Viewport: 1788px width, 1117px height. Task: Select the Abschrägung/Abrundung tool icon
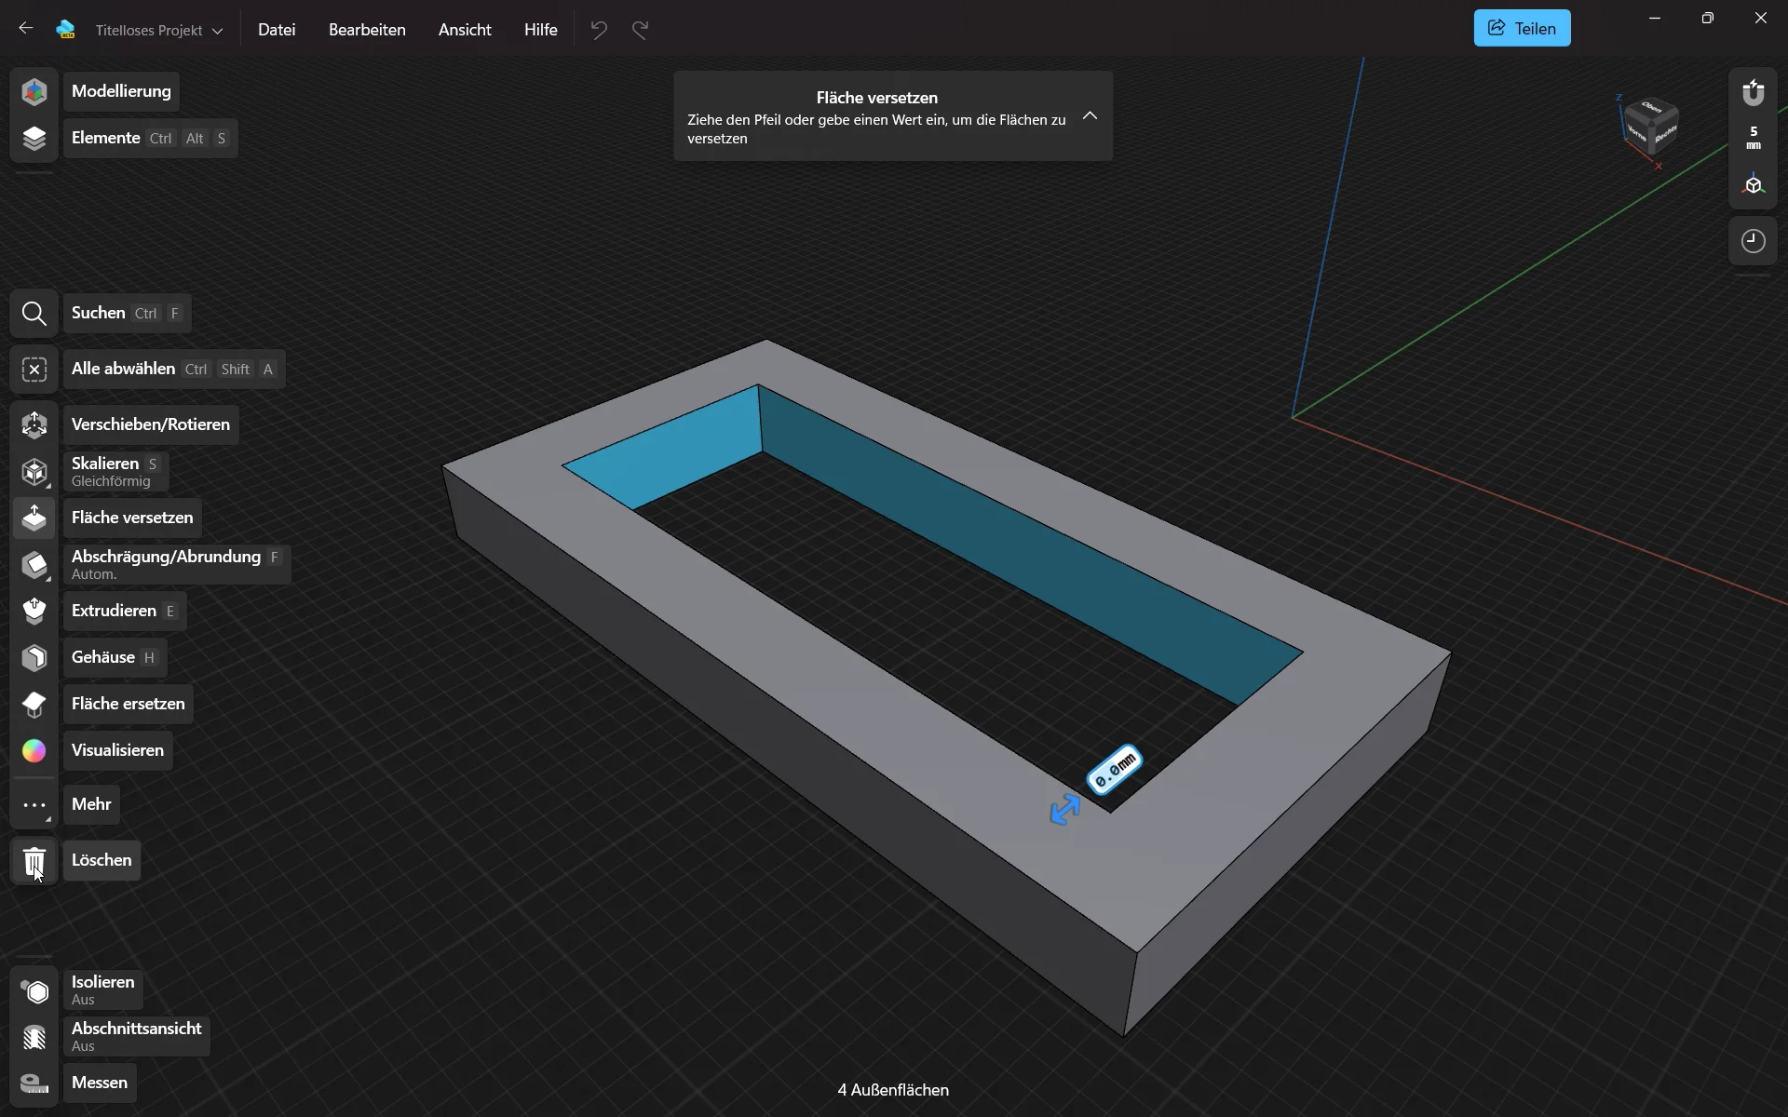pos(34,565)
